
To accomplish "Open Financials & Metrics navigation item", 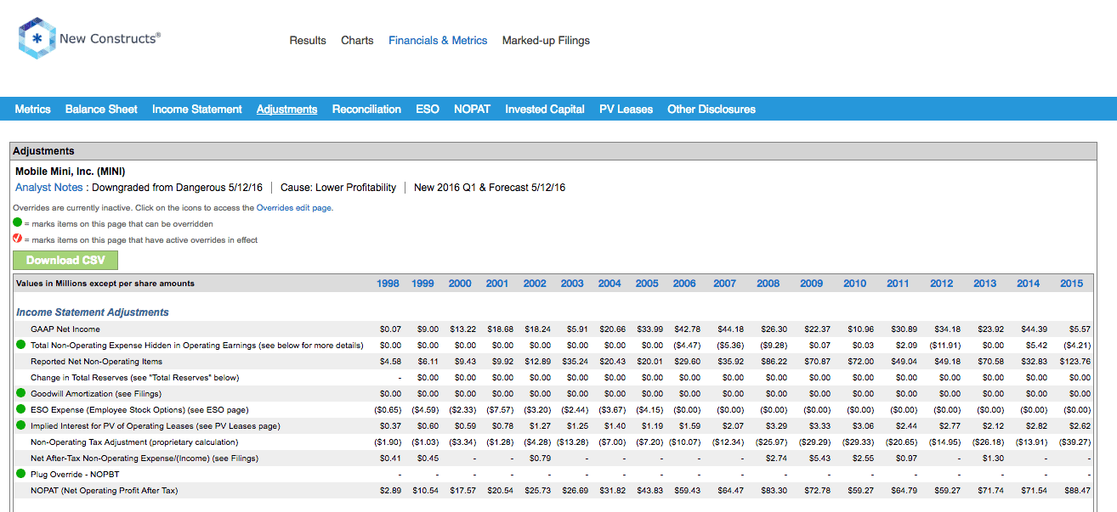I will 438,40.
